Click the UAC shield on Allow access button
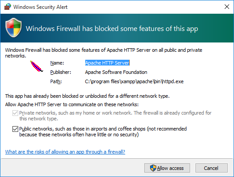Viewport: 234px width, 177px height. (x=153, y=168)
